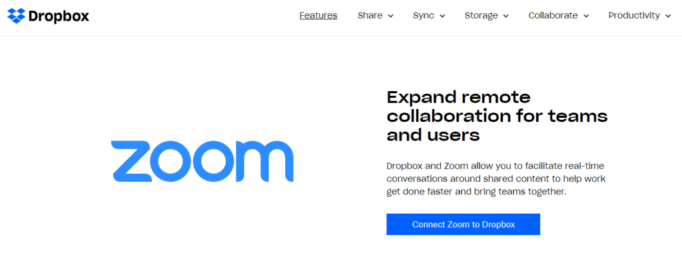Viewport: 682px width, 253px height.
Task: Open the Sync menu label
Action: tap(424, 16)
